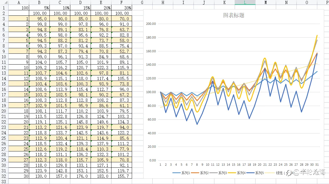
Task: Click the 100.00 label on the vertical axis
Action: (151, 92)
